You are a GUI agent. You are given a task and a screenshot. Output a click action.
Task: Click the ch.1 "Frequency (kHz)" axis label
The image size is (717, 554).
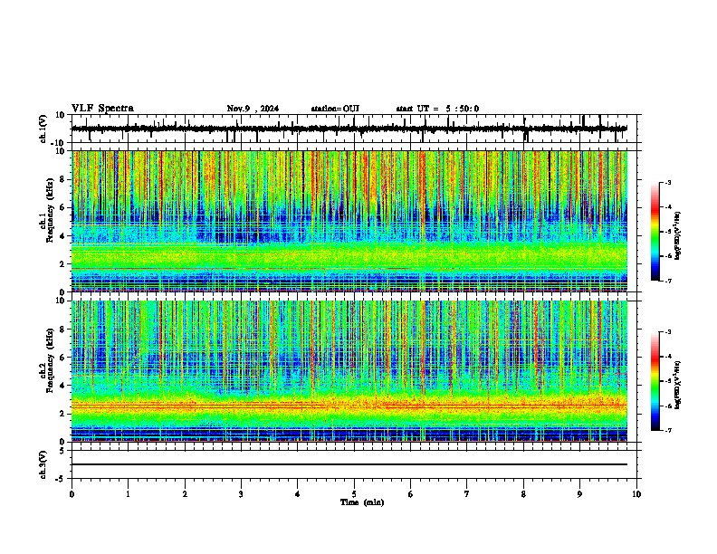tap(50, 210)
